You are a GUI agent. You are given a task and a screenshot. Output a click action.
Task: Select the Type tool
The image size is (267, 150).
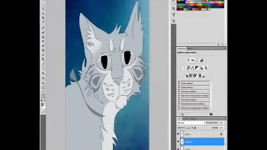tap(43, 69)
